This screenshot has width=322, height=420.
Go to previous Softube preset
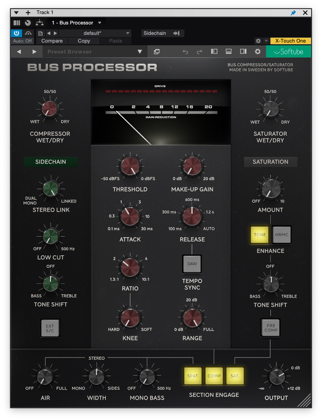click(x=19, y=52)
